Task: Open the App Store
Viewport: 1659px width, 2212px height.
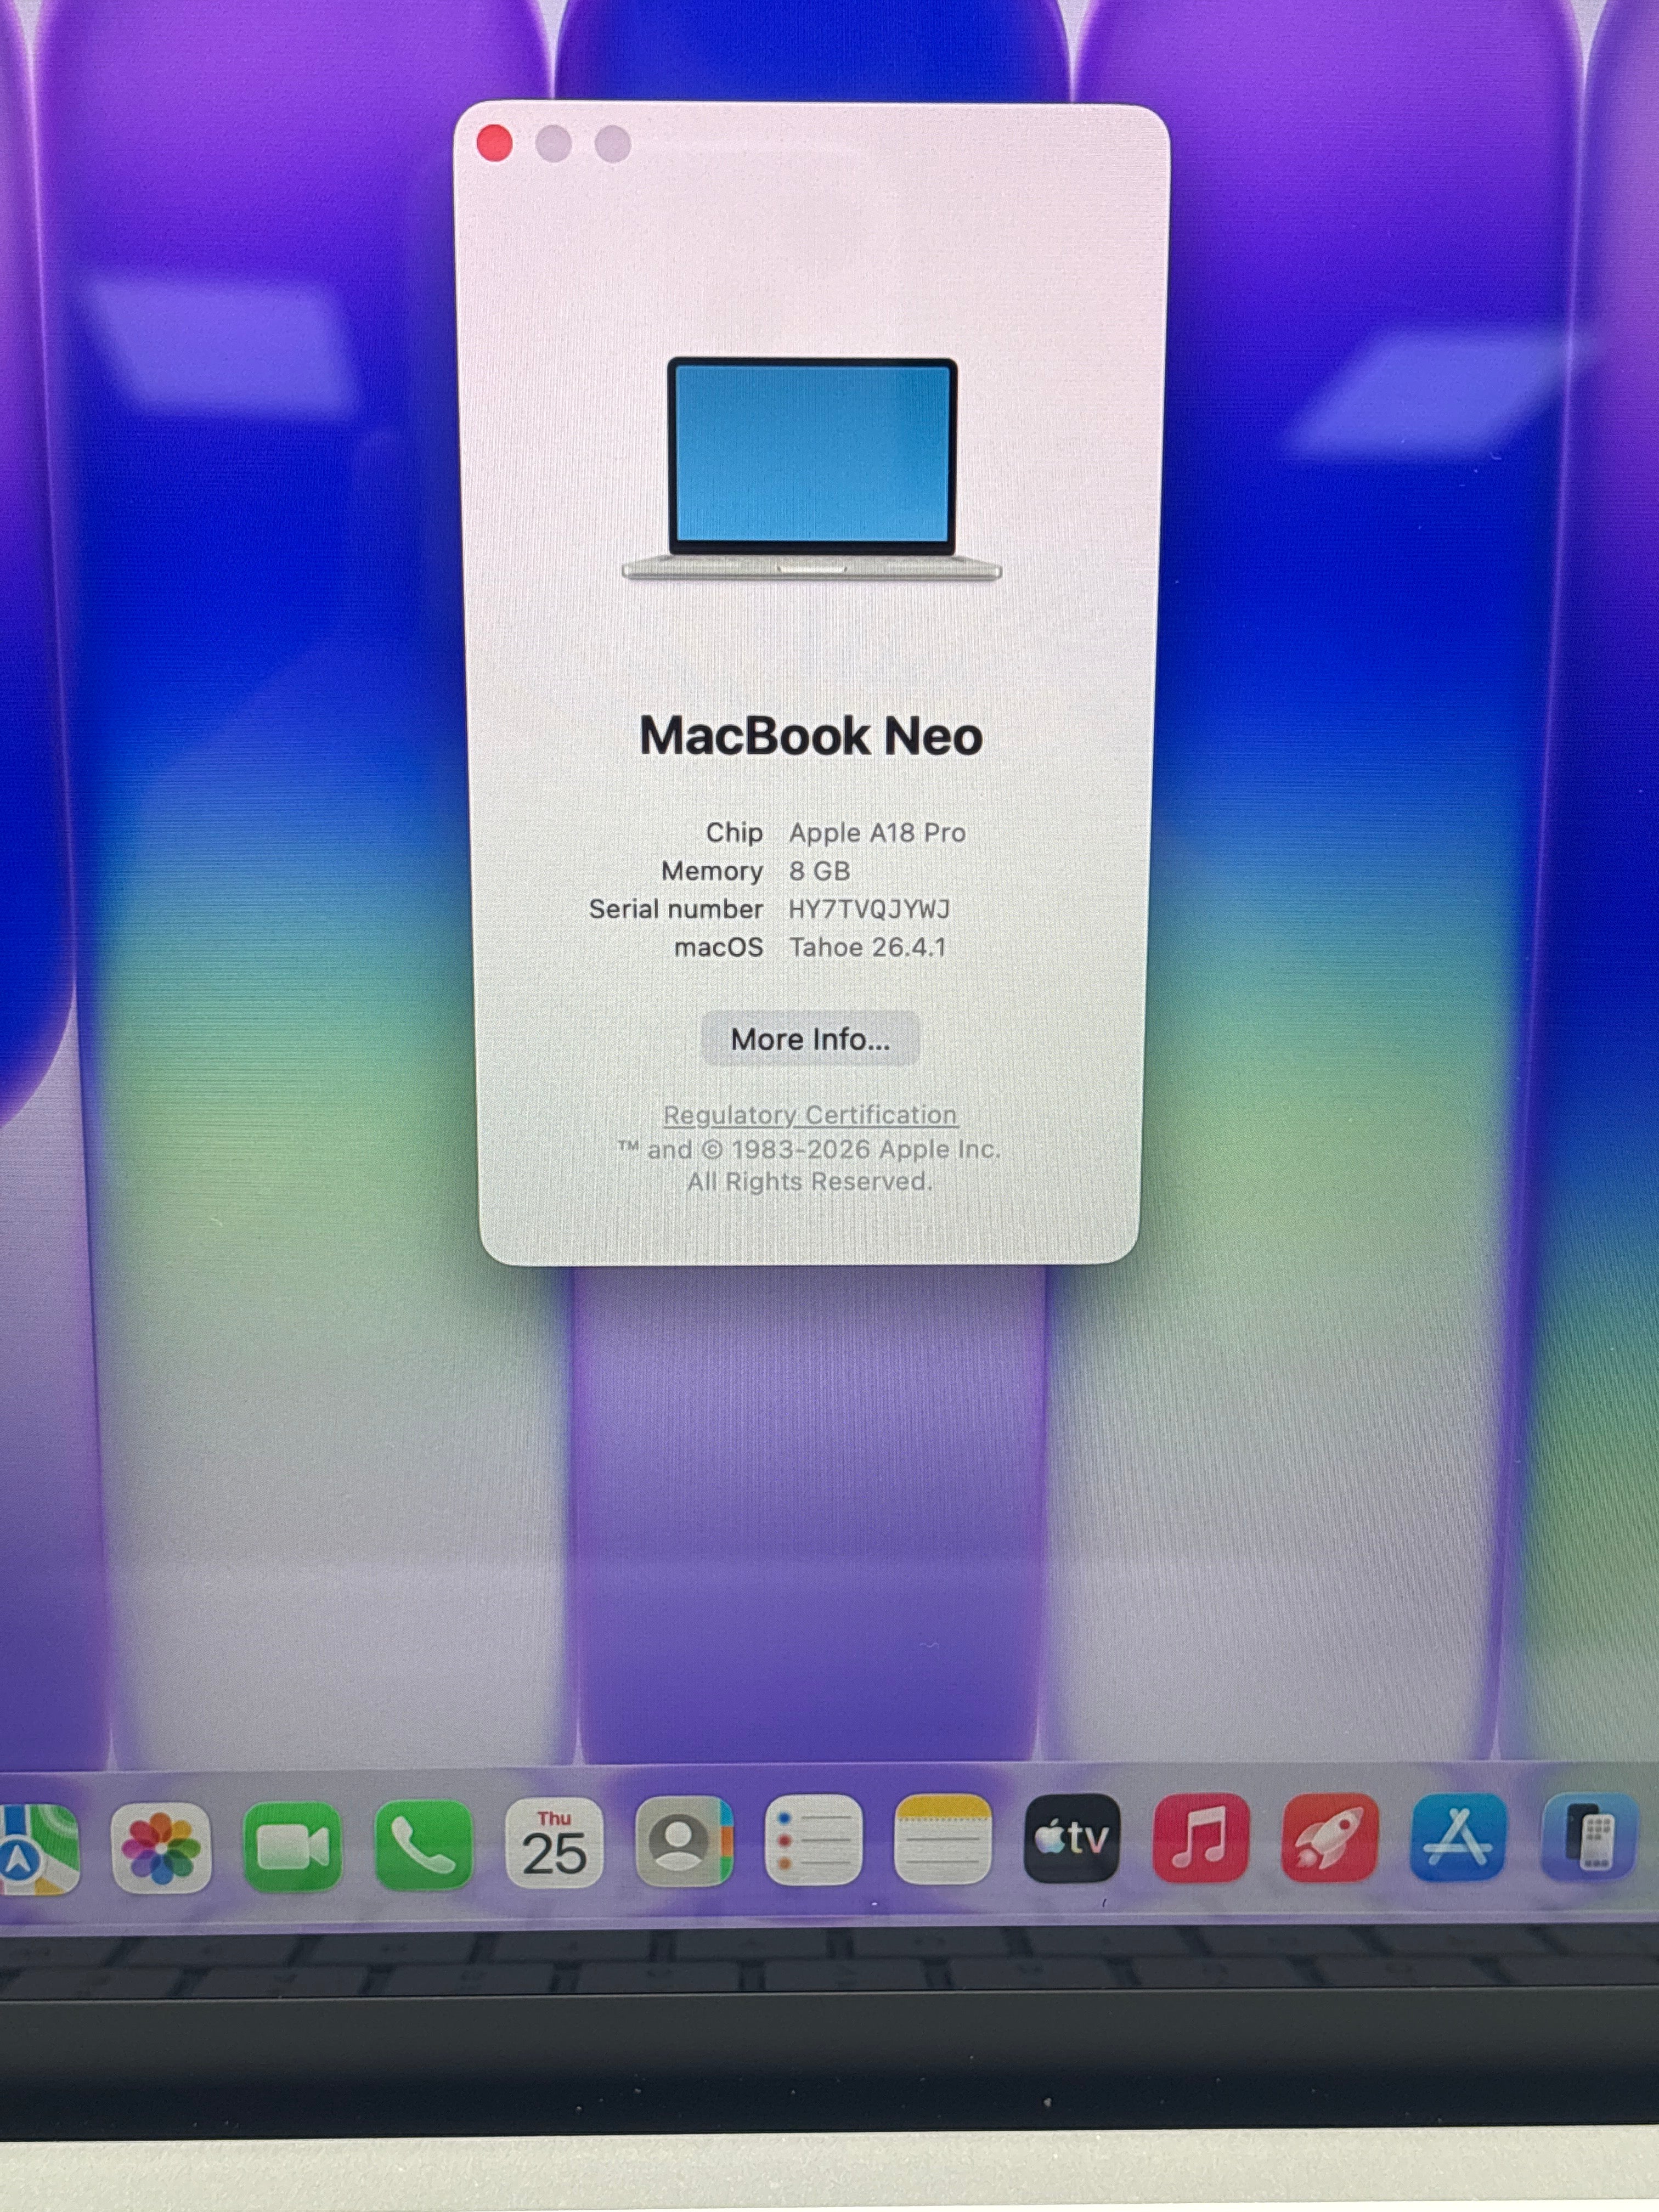Action: [1458, 1839]
